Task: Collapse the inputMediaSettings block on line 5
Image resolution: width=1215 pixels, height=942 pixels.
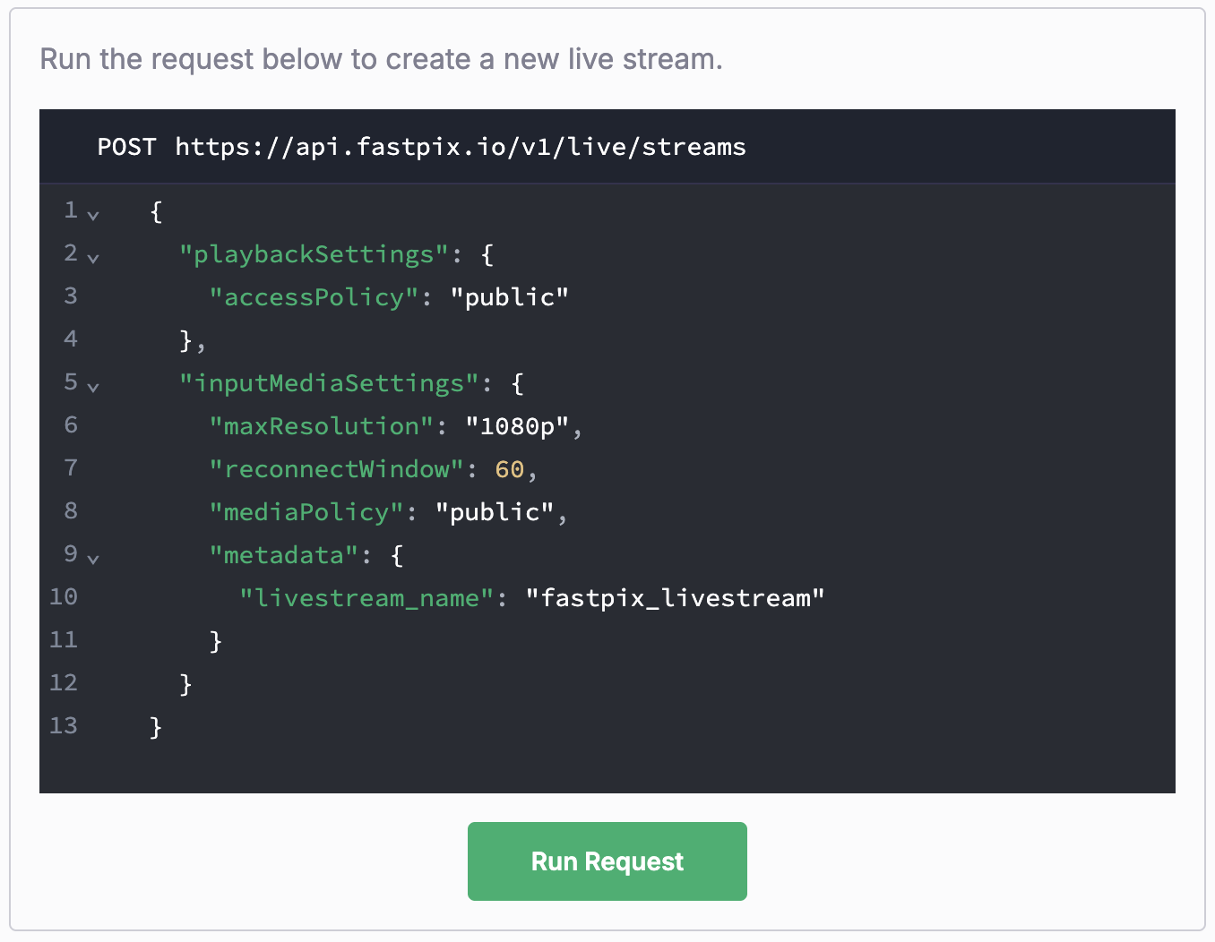Action: 93,387
